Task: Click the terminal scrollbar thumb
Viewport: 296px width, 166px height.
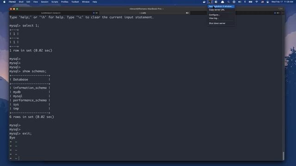Action: pyautogui.click(x=283, y=156)
